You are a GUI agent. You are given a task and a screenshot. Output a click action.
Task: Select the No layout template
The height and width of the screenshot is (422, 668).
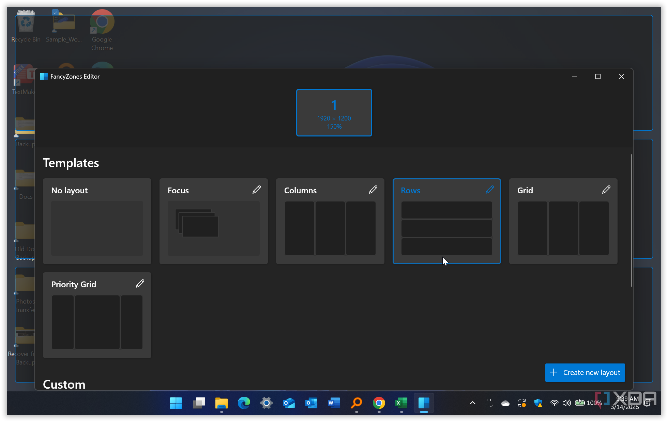coord(97,221)
